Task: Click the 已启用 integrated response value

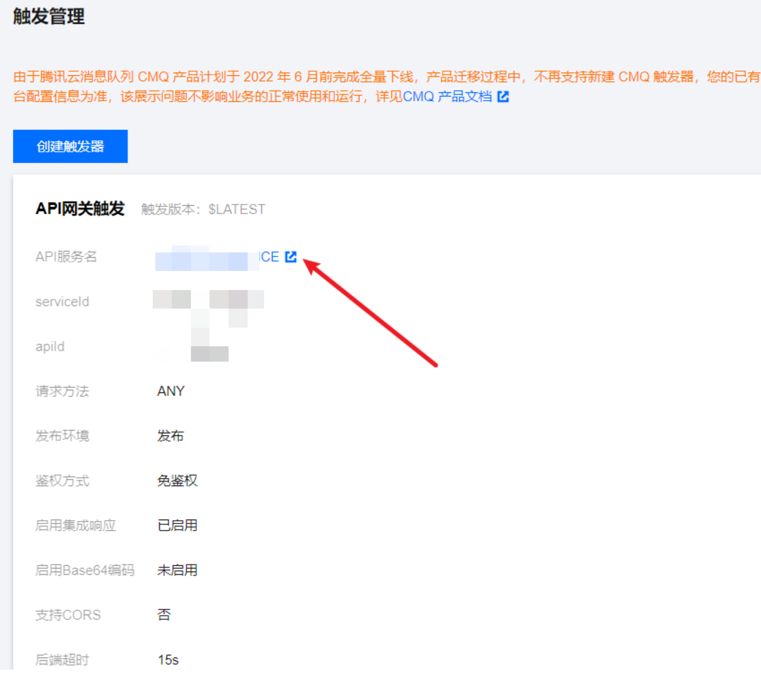Action: click(x=177, y=525)
